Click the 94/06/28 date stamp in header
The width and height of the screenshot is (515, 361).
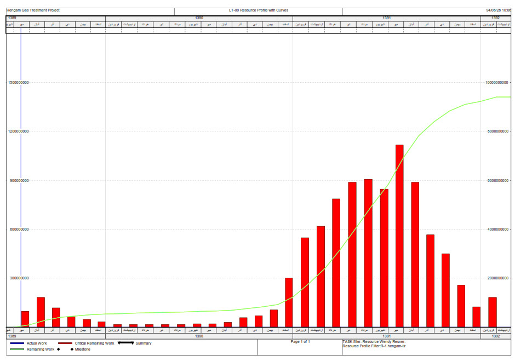pos(498,10)
